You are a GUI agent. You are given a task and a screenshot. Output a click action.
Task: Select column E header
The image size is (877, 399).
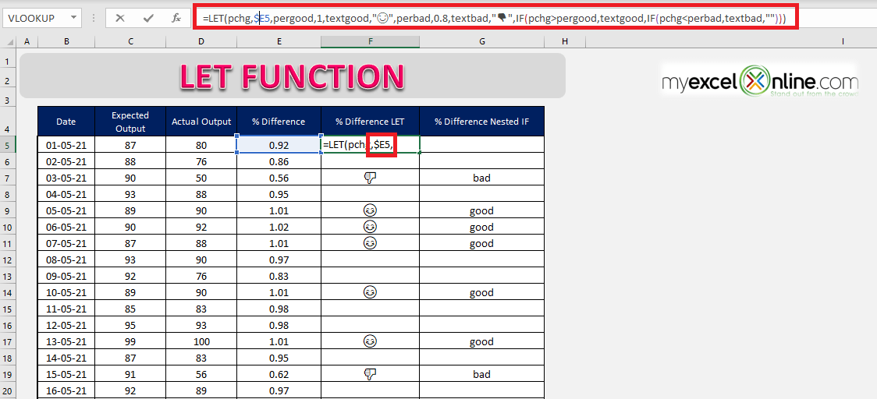(x=279, y=42)
